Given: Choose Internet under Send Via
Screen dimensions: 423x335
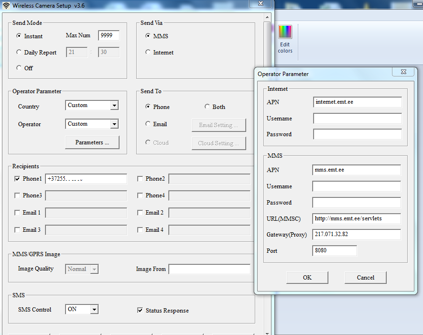Looking at the screenshot, I should 148,52.
